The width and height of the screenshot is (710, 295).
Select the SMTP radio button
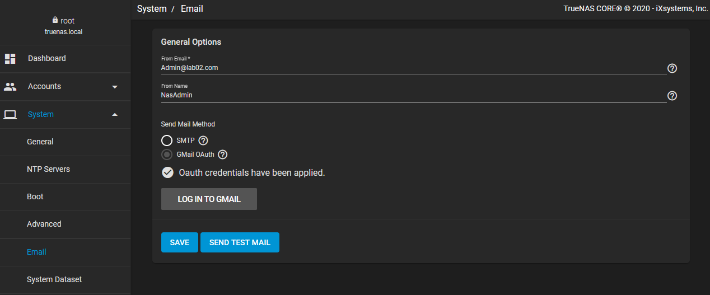tap(167, 141)
